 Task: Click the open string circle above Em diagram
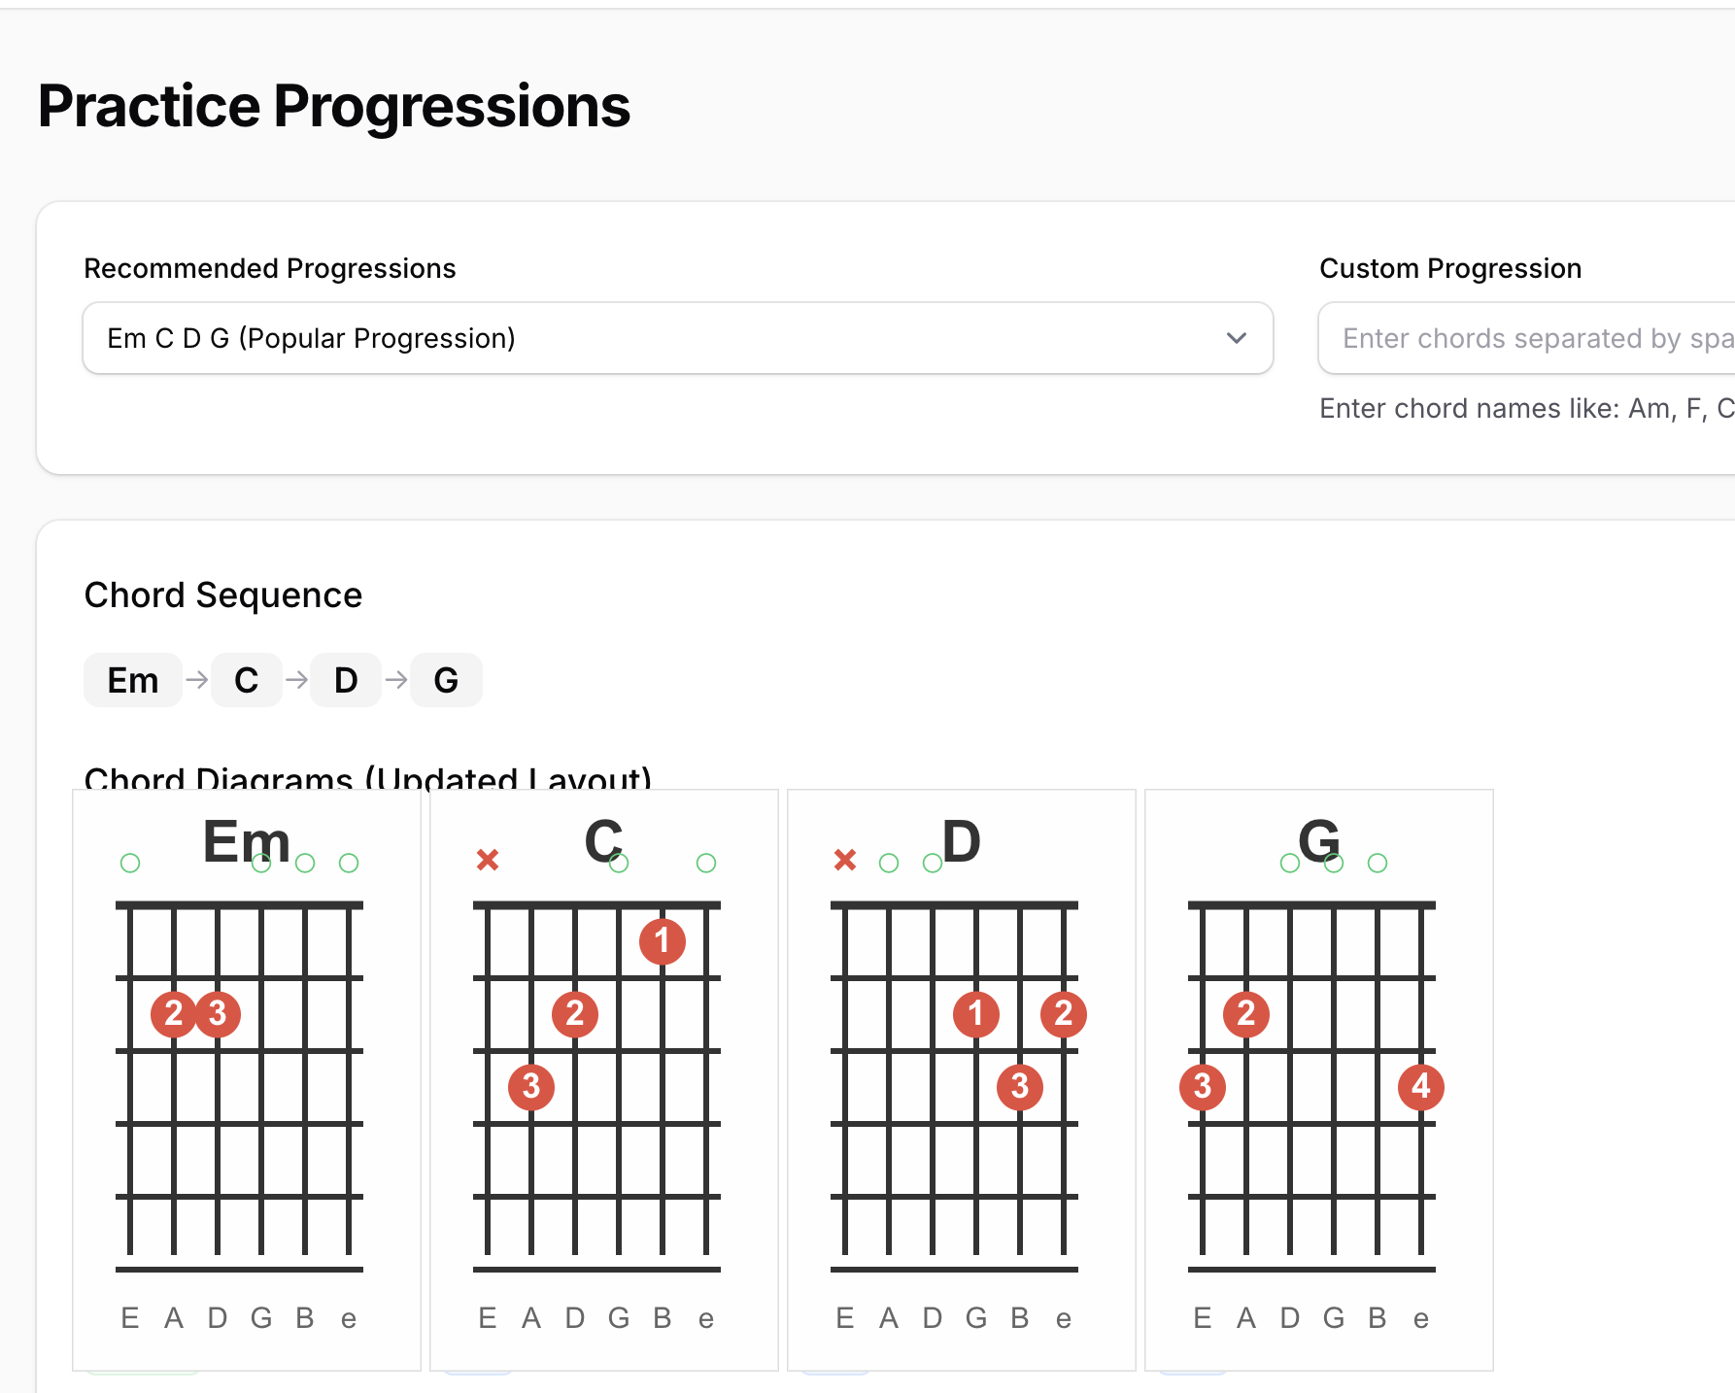point(130,862)
